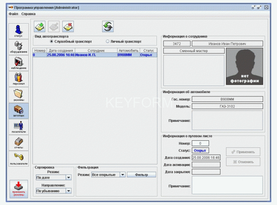Open the оборудование sidebar section
Screen dimensions: 277x205
(x=18, y=47)
